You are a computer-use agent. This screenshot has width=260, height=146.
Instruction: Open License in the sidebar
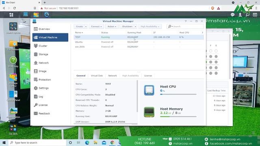coord(50,105)
